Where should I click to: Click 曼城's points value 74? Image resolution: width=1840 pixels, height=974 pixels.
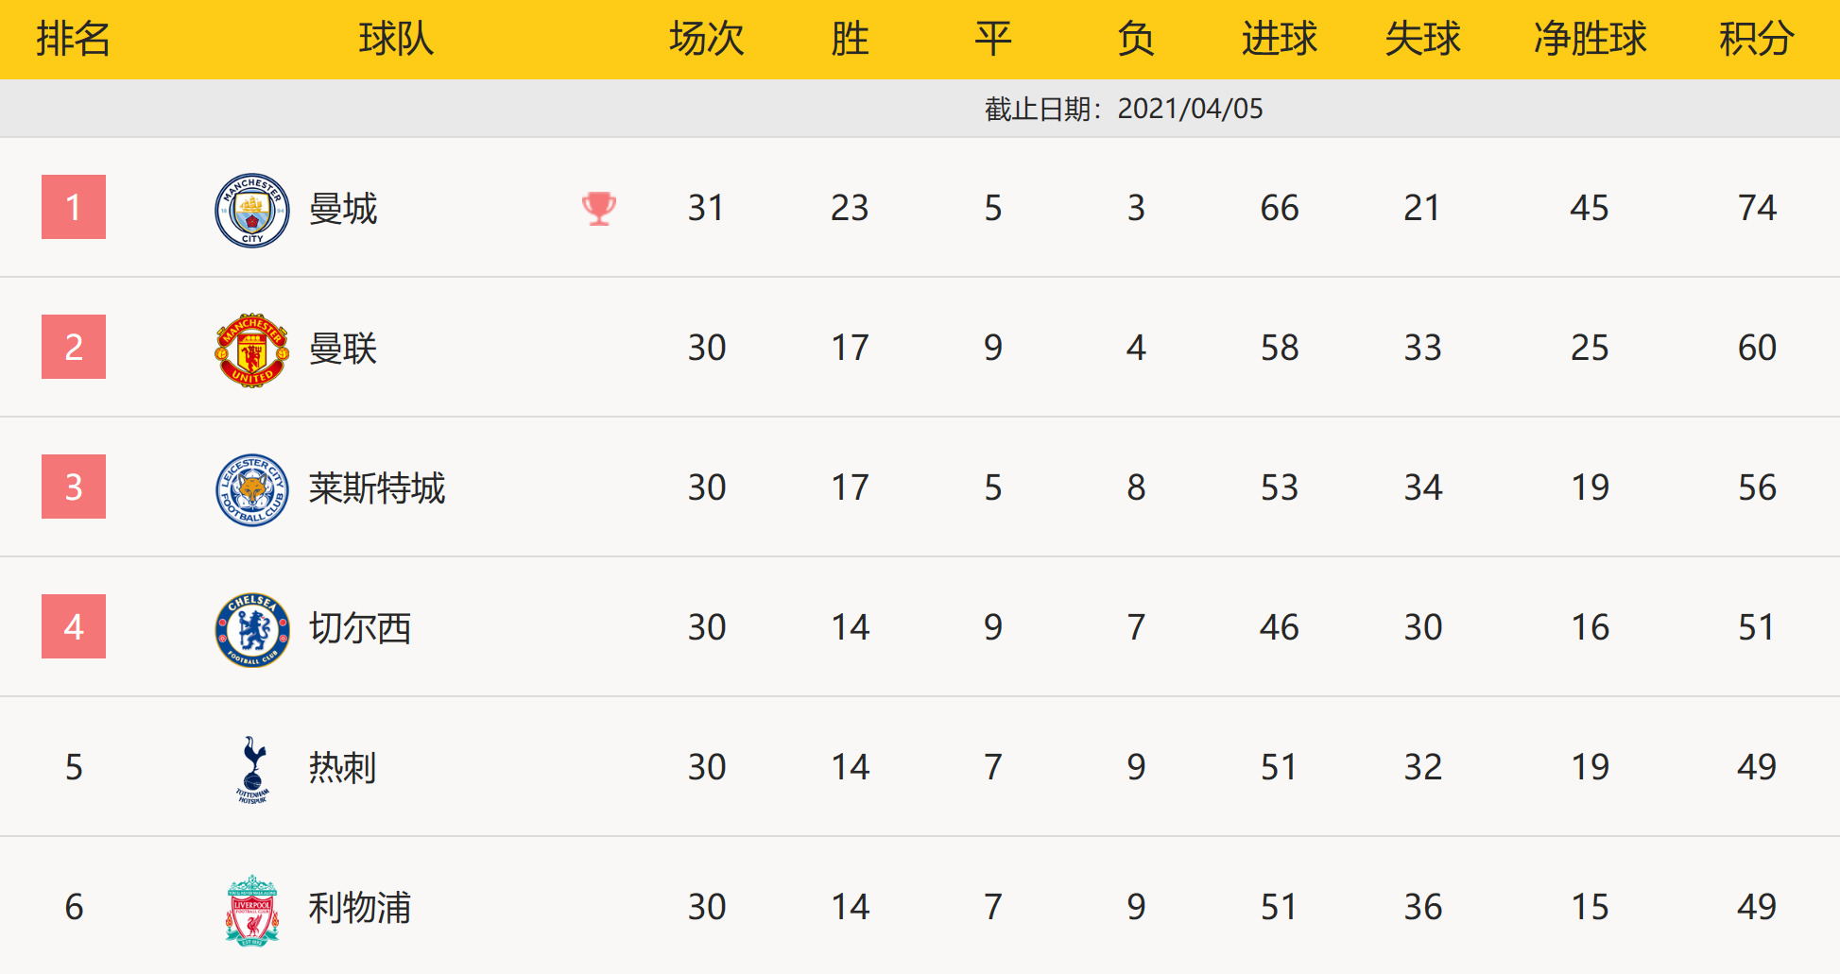pyautogui.click(x=1757, y=208)
